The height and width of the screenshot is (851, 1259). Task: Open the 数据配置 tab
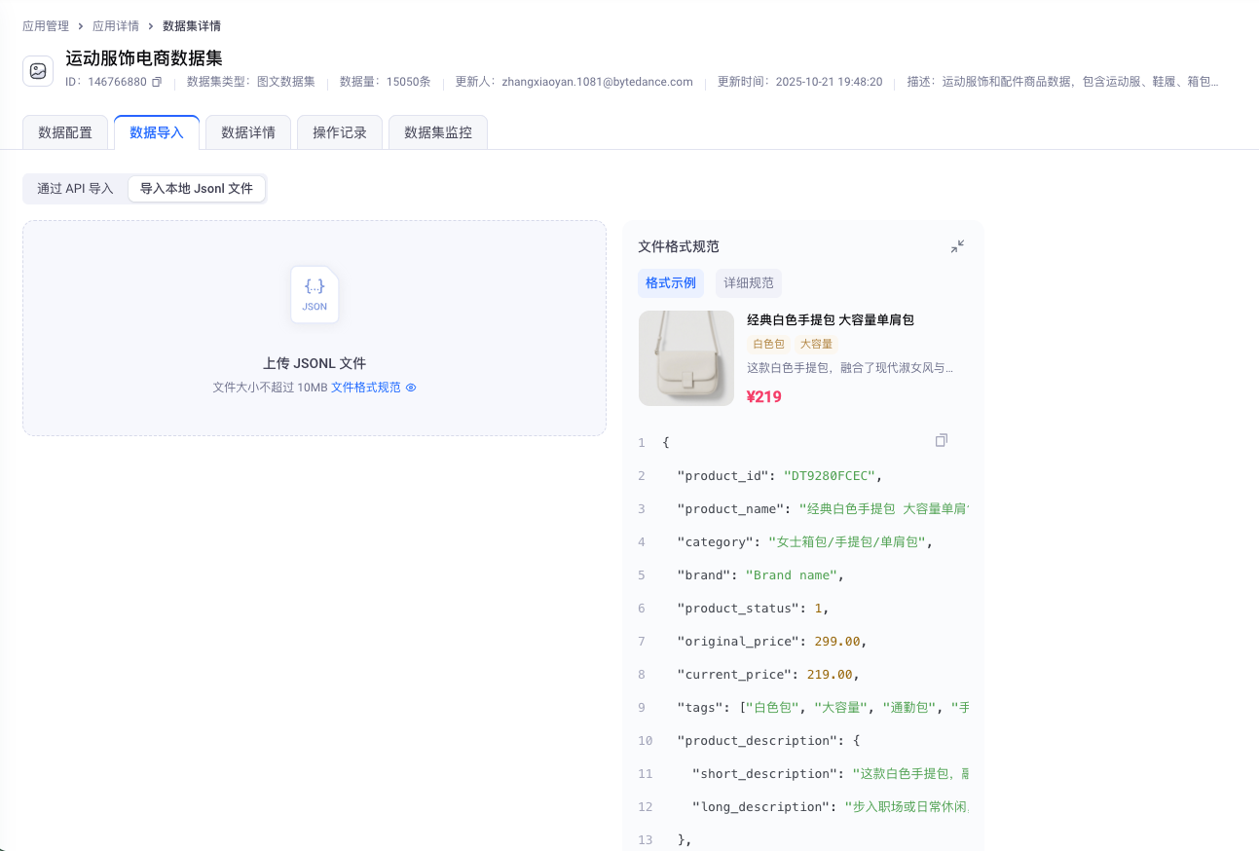click(x=65, y=132)
